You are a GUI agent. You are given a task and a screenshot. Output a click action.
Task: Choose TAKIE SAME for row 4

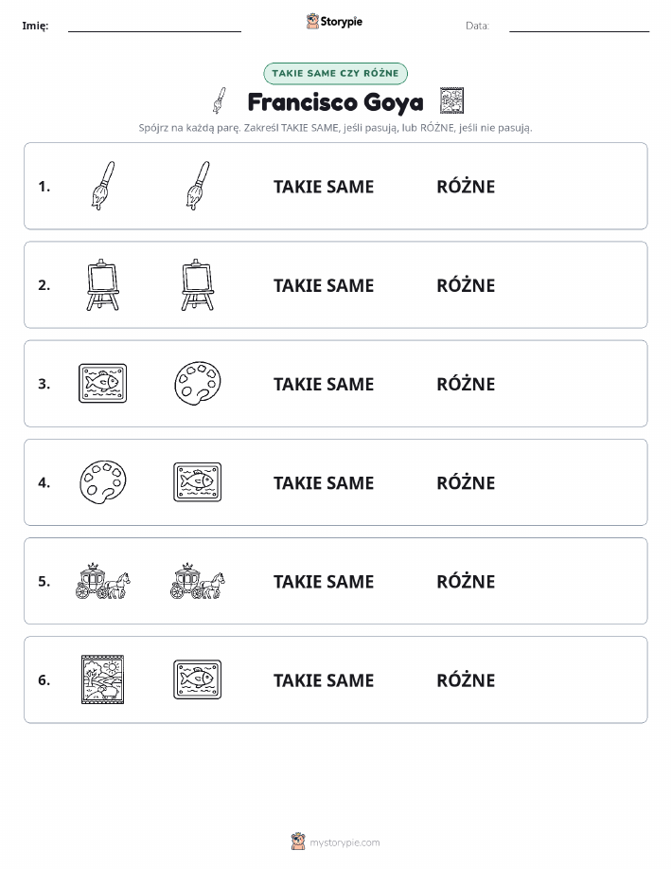coord(324,482)
